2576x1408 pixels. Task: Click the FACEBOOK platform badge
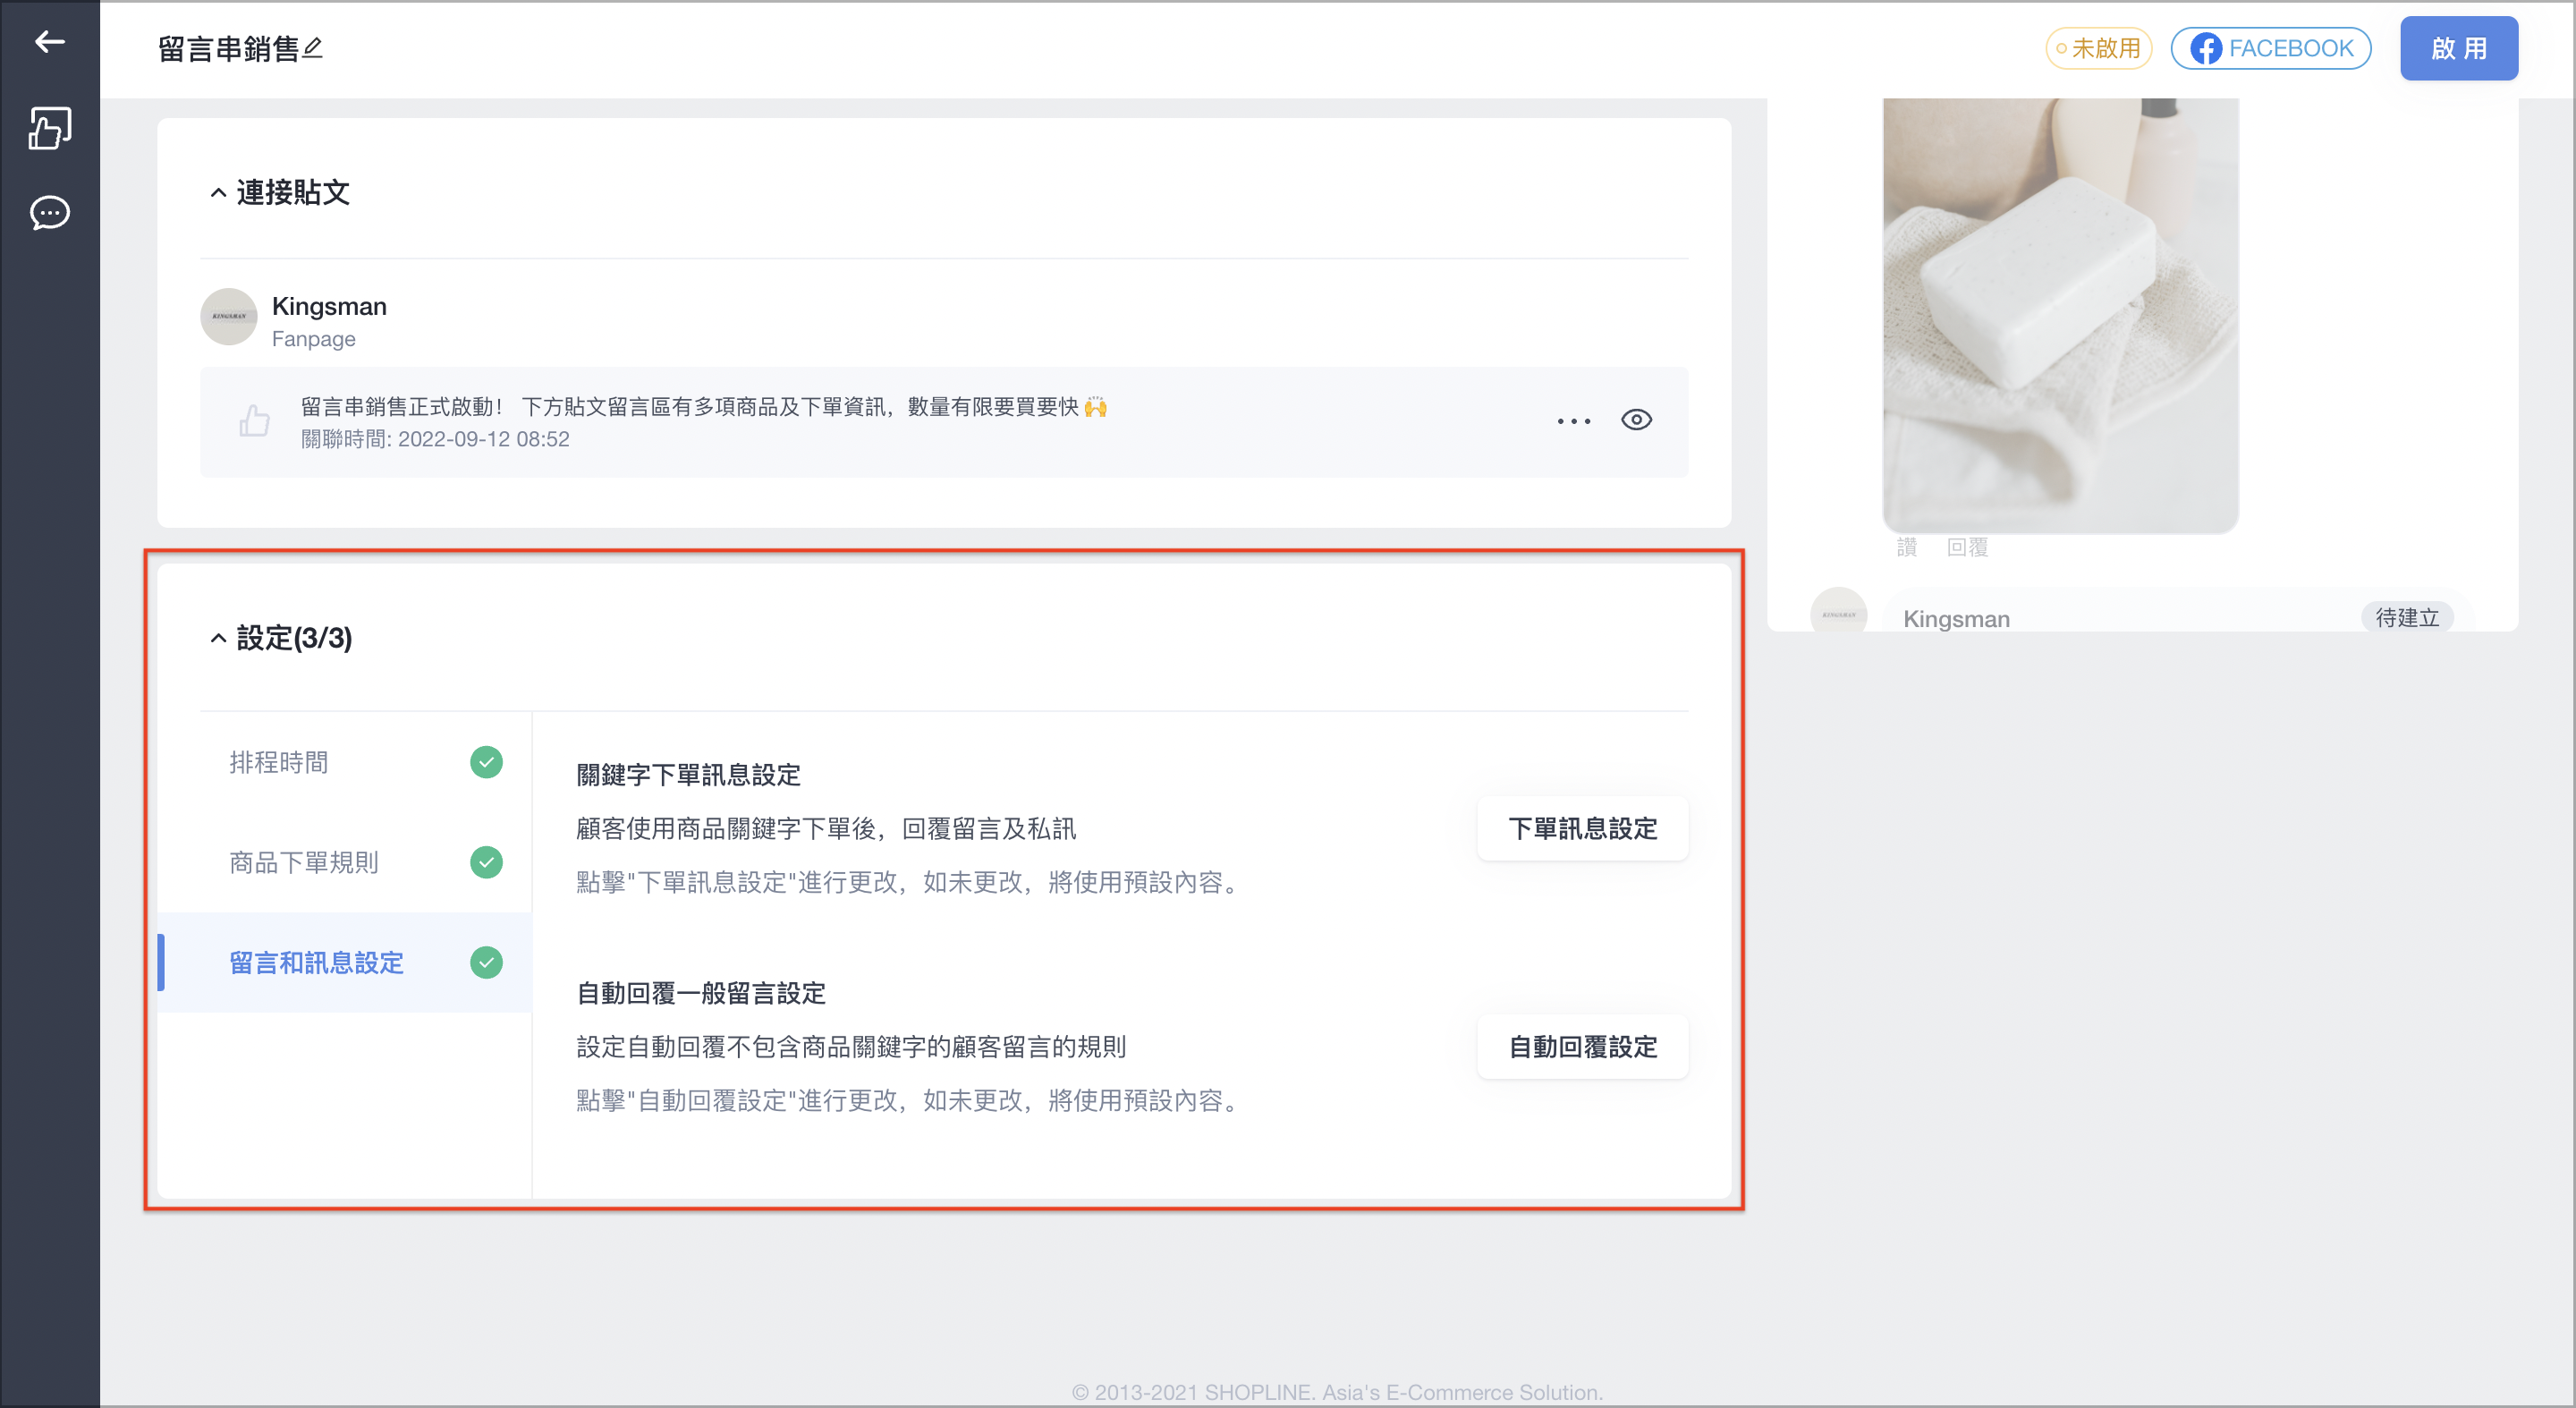click(x=2270, y=48)
